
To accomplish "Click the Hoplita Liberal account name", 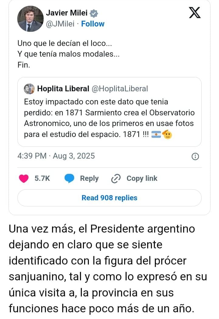I will click(63, 89).
